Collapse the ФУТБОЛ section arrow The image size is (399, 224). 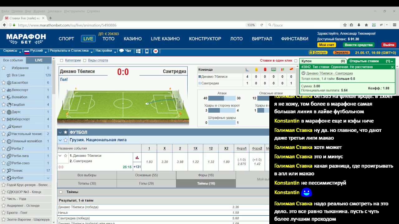(x=60, y=133)
